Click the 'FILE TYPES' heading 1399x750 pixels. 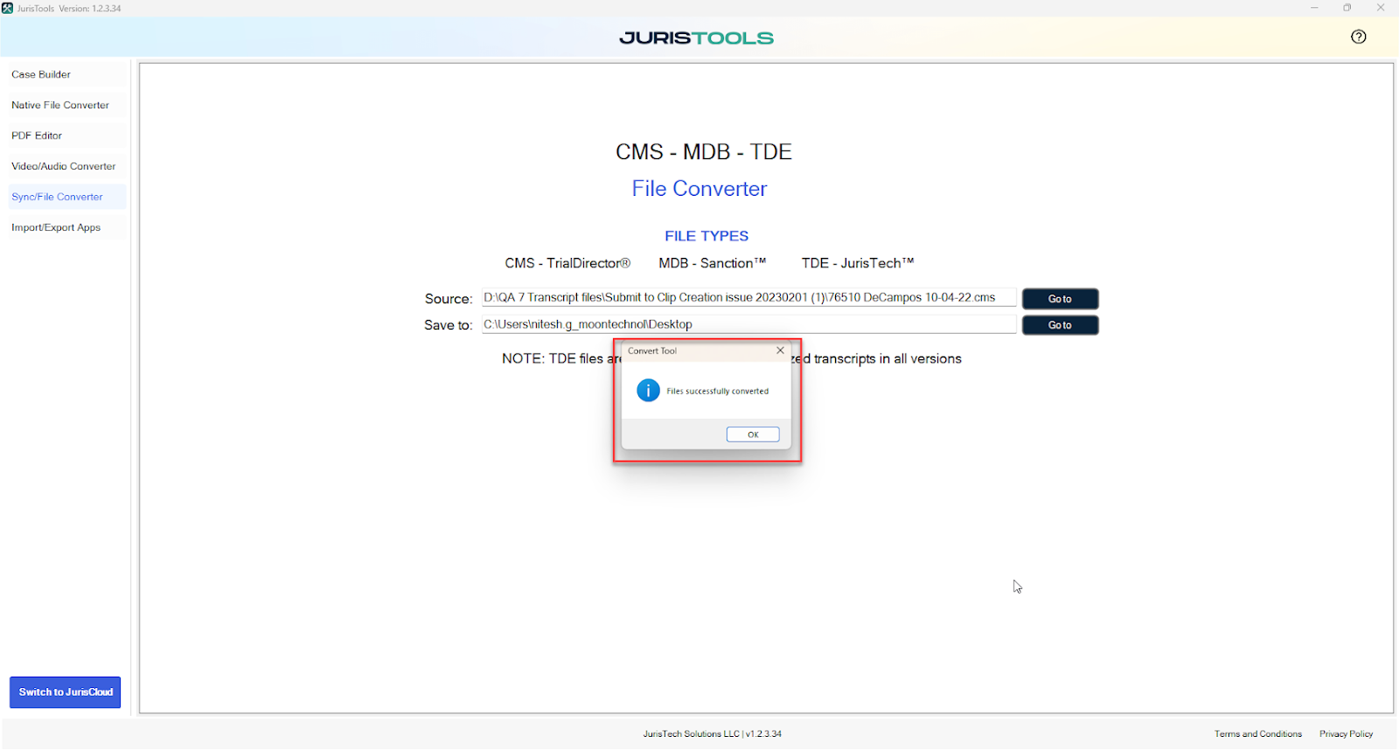click(x=706, y=236)
